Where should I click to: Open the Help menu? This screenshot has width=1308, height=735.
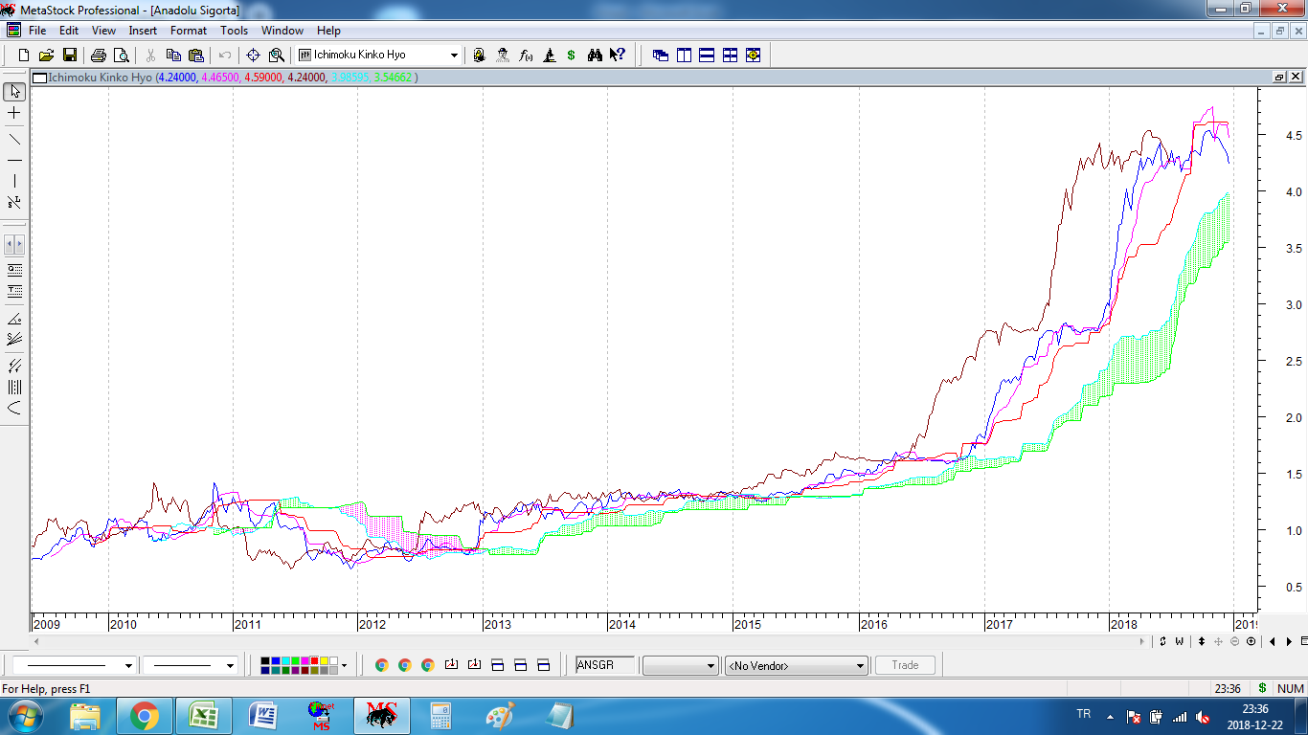[x=328, y=31]
